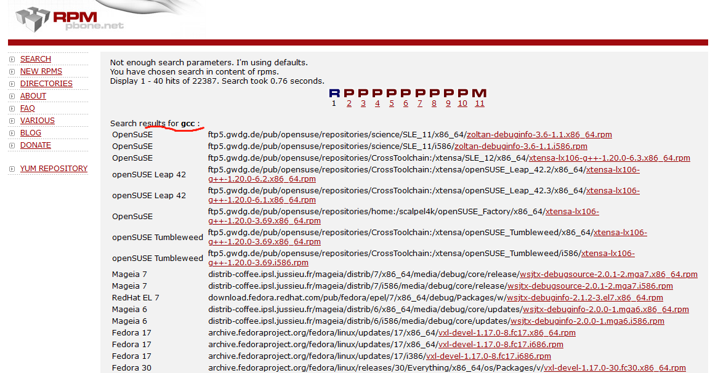710x373 pixels.
Task: Open wsjtx-debuginfo-2.1.2-3.el7.x86_64.rpm link
Action: [x=584, y=298]
